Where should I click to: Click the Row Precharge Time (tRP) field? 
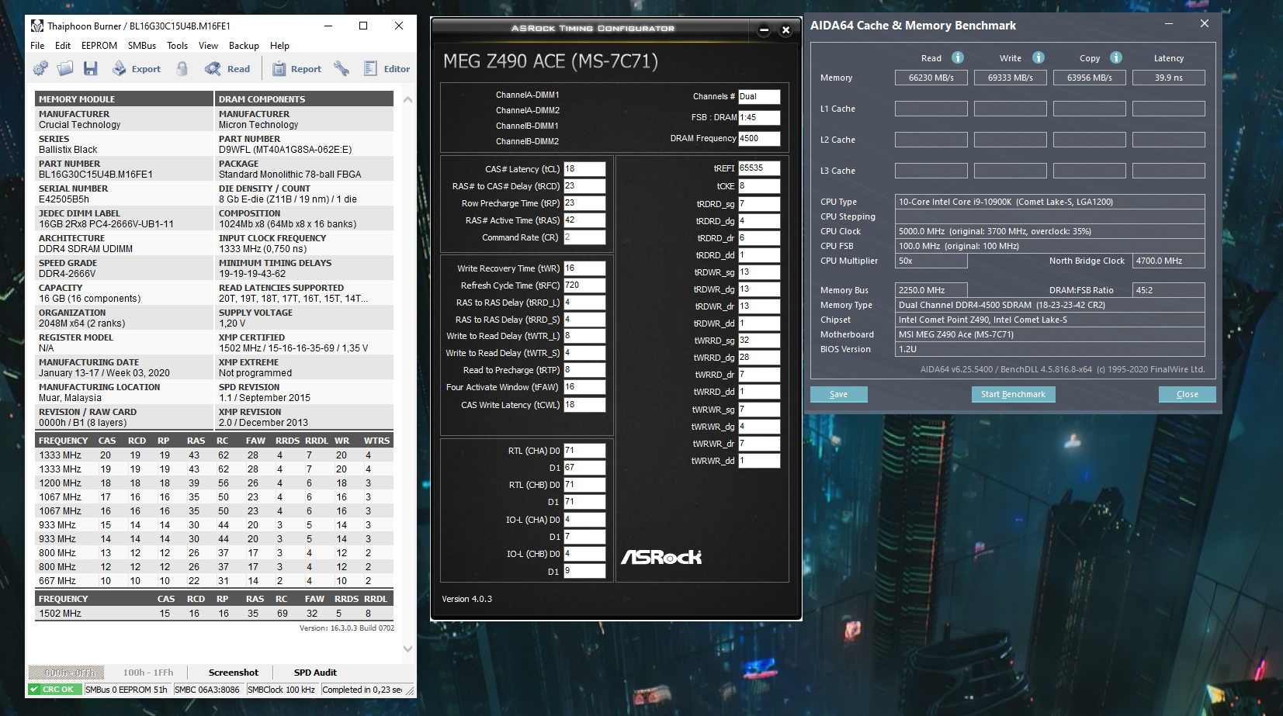coord(584,203)
